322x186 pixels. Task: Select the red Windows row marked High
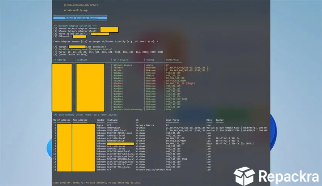point(154,83)
